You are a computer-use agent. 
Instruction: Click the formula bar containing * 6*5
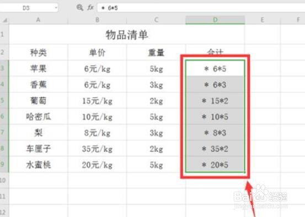(x=201, y=8)
